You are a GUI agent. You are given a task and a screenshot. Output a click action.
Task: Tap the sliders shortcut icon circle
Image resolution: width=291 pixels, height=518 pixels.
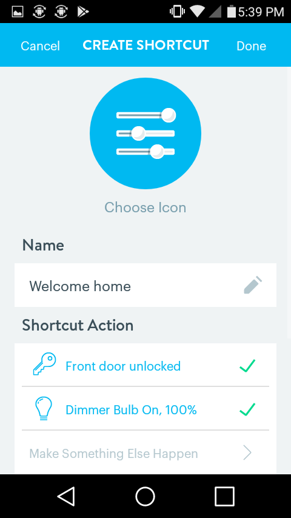tap(145, 133)
